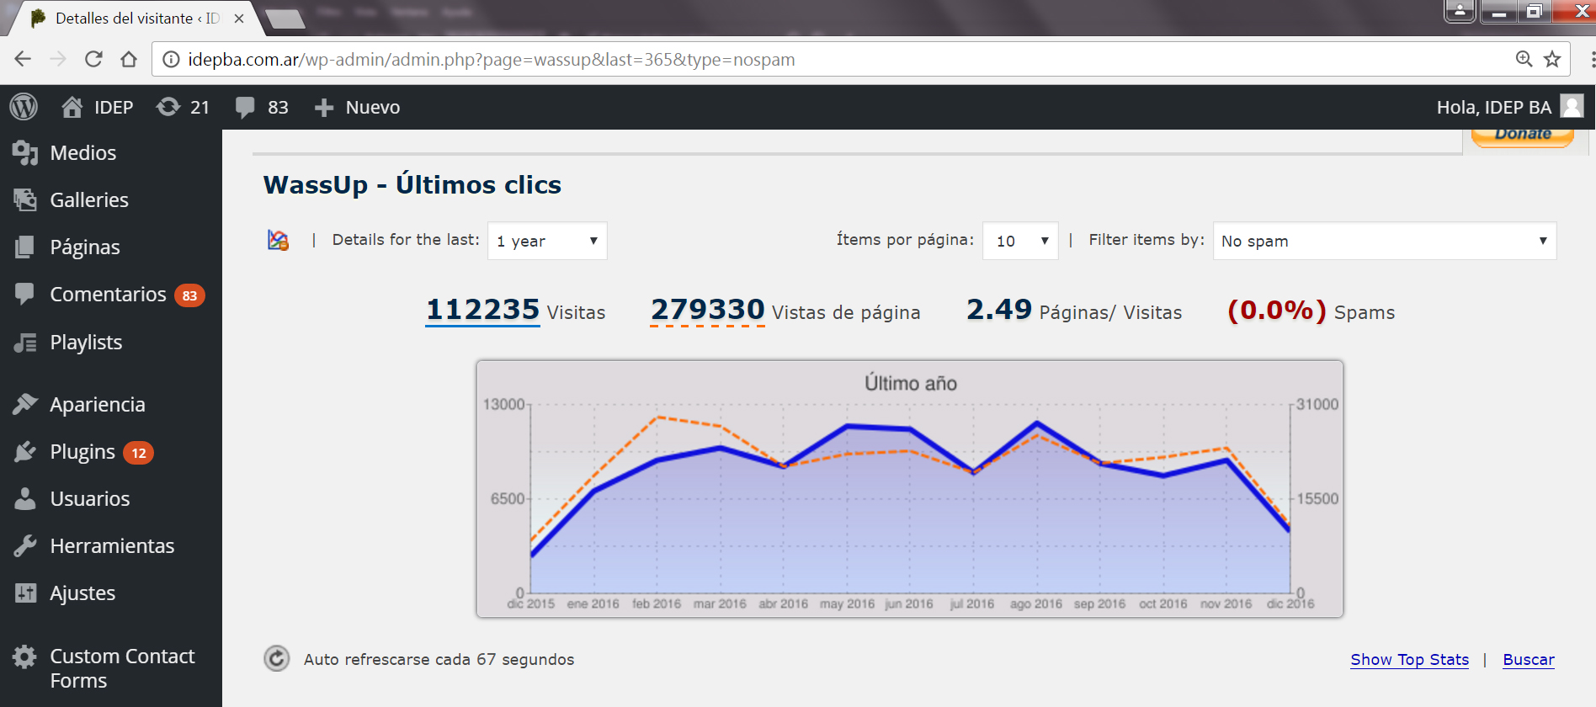Open the WordPress logo menu

click(24, 107)
